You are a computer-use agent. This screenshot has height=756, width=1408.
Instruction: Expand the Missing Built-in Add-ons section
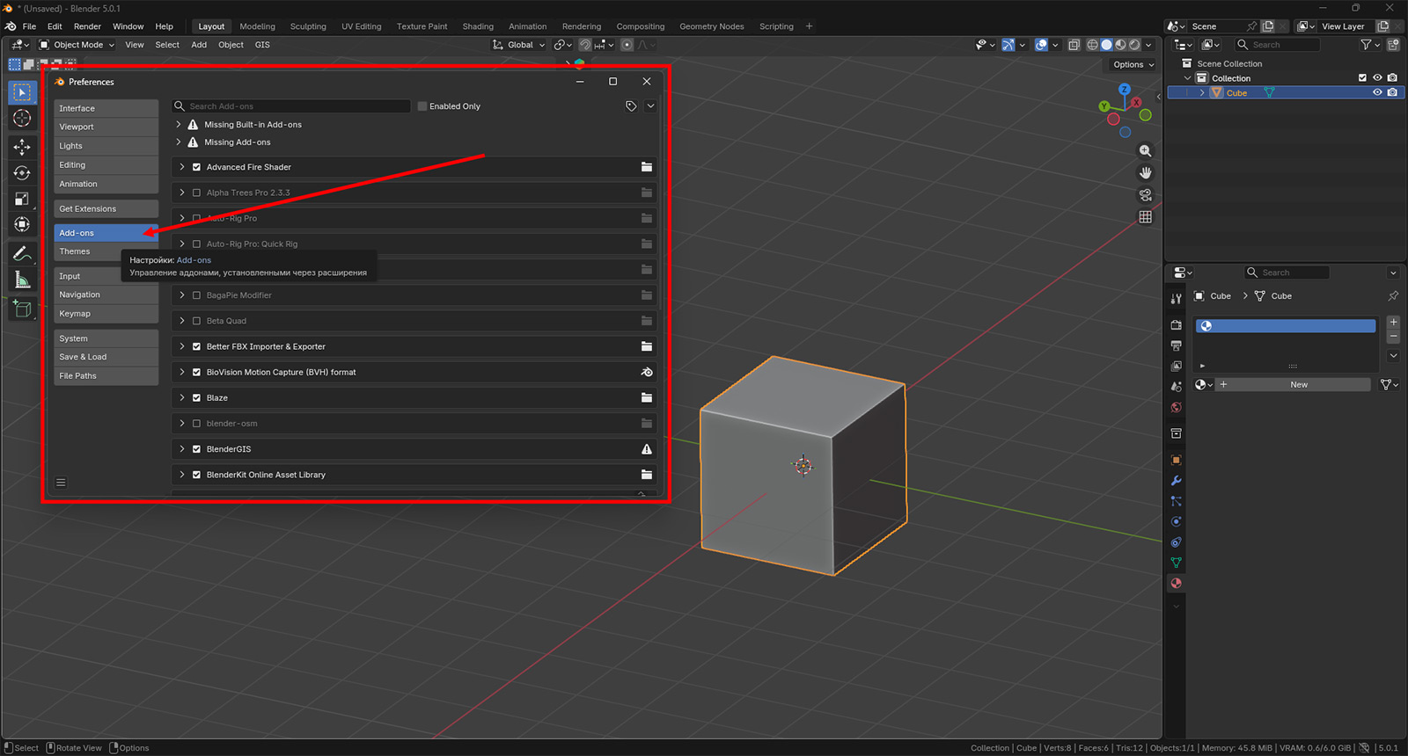pyautogui.click(x=179, y=125)
